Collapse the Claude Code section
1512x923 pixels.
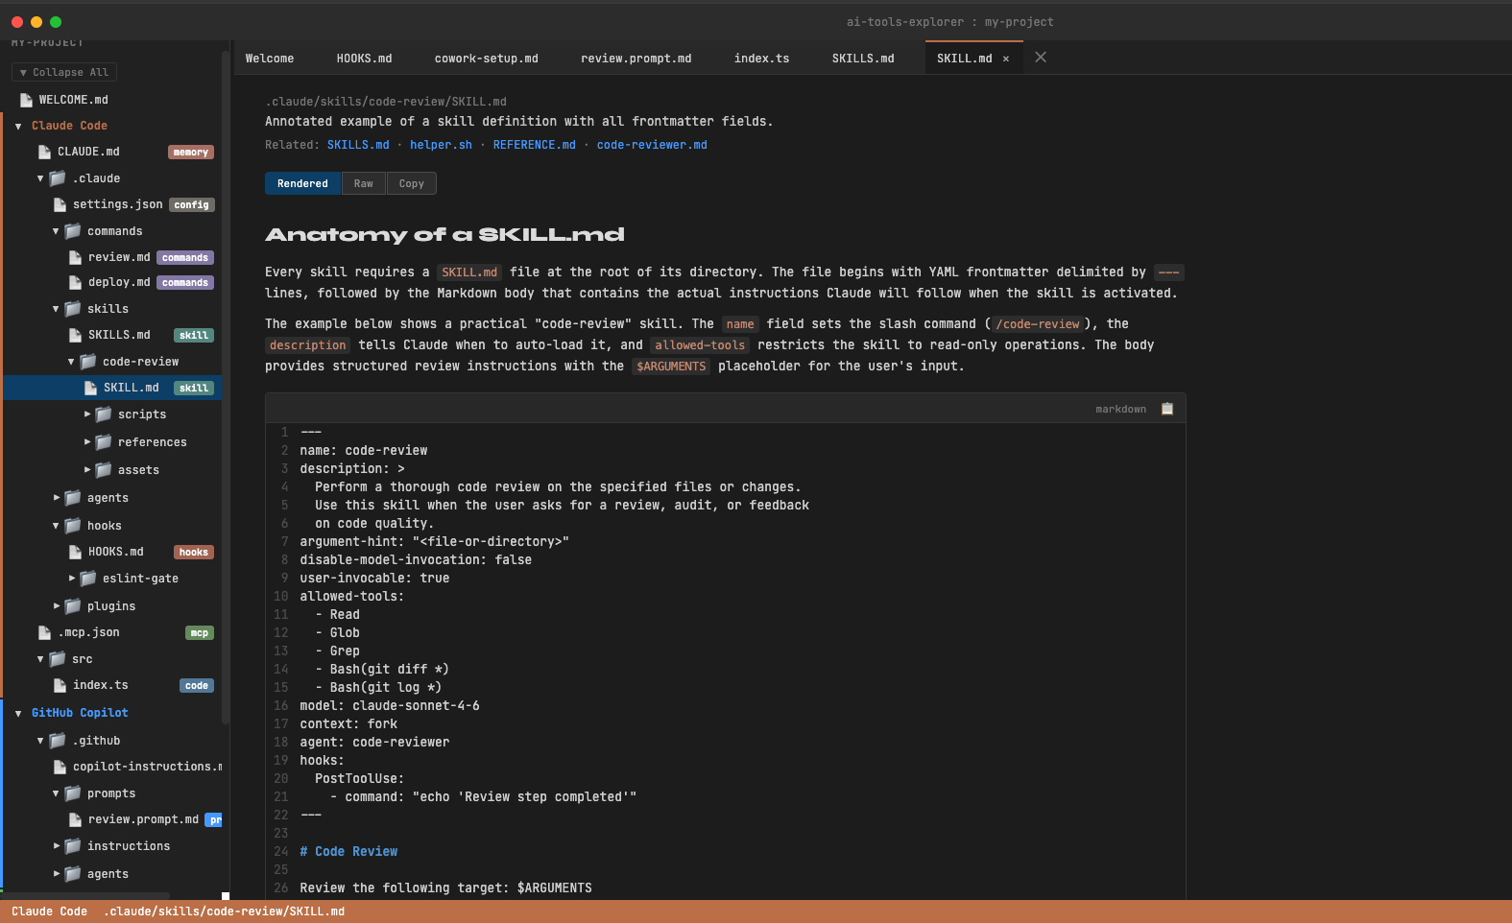(18, 126)
